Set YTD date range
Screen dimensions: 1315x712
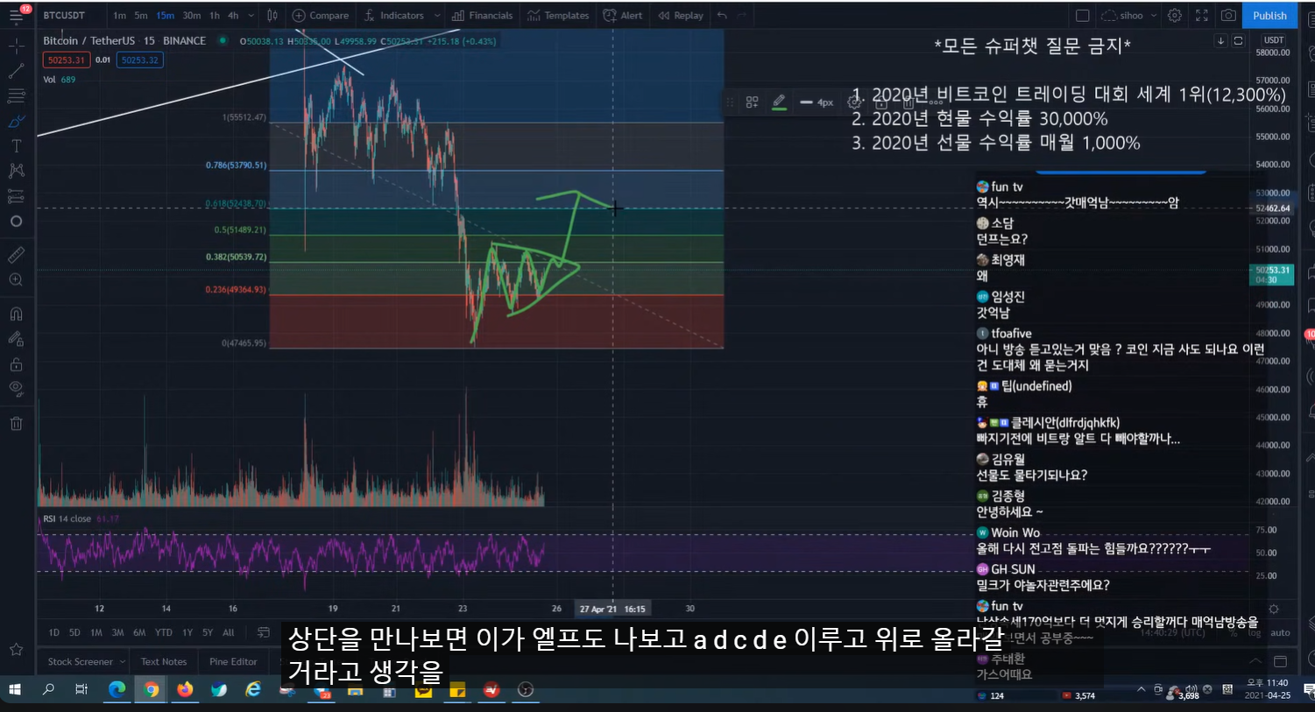164,632
